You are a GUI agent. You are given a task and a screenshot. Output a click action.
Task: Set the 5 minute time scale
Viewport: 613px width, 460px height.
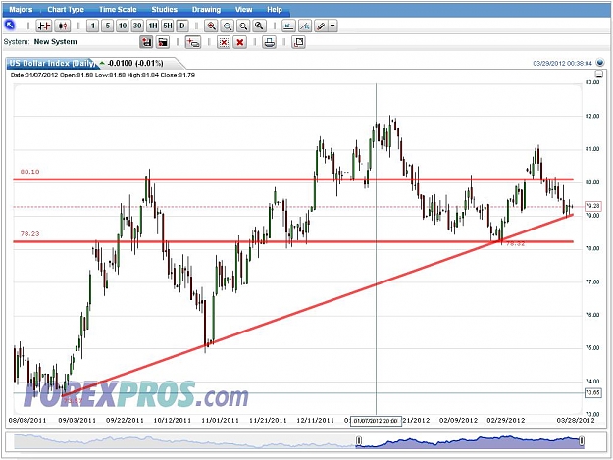tap(108, 26)
